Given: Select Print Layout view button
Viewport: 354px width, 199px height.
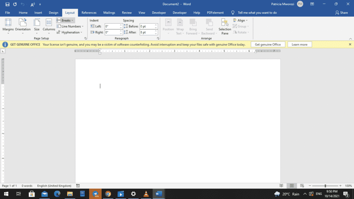Looking at the screenshot, I should point(292,186).
